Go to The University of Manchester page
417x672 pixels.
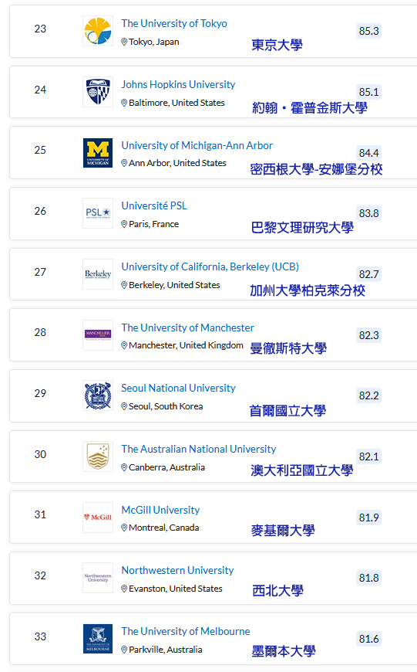[x=187, y=328]
